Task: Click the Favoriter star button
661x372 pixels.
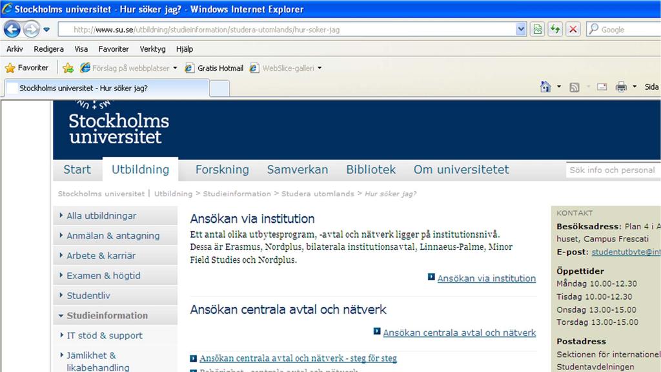Action: pyautogui.click(x=27, y=68)
